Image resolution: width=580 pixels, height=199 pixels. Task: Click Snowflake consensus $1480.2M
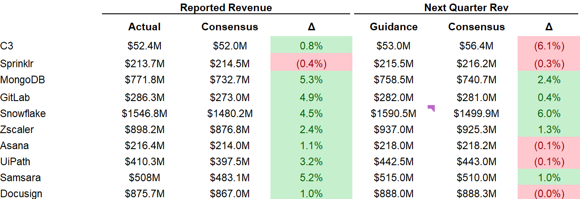tap(229, 114)
